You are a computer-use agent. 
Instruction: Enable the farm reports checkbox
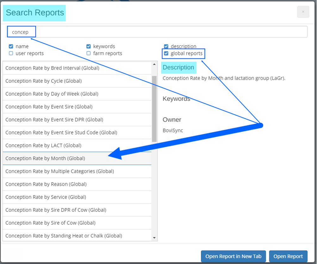(x=89, y=53)
